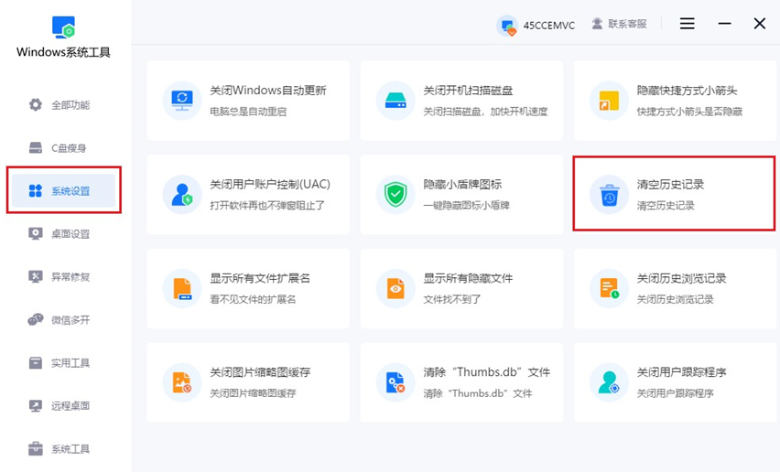Click the 全部功能 gear icon
This screenshot has width=780, height=472.
[x=36, y=105]
